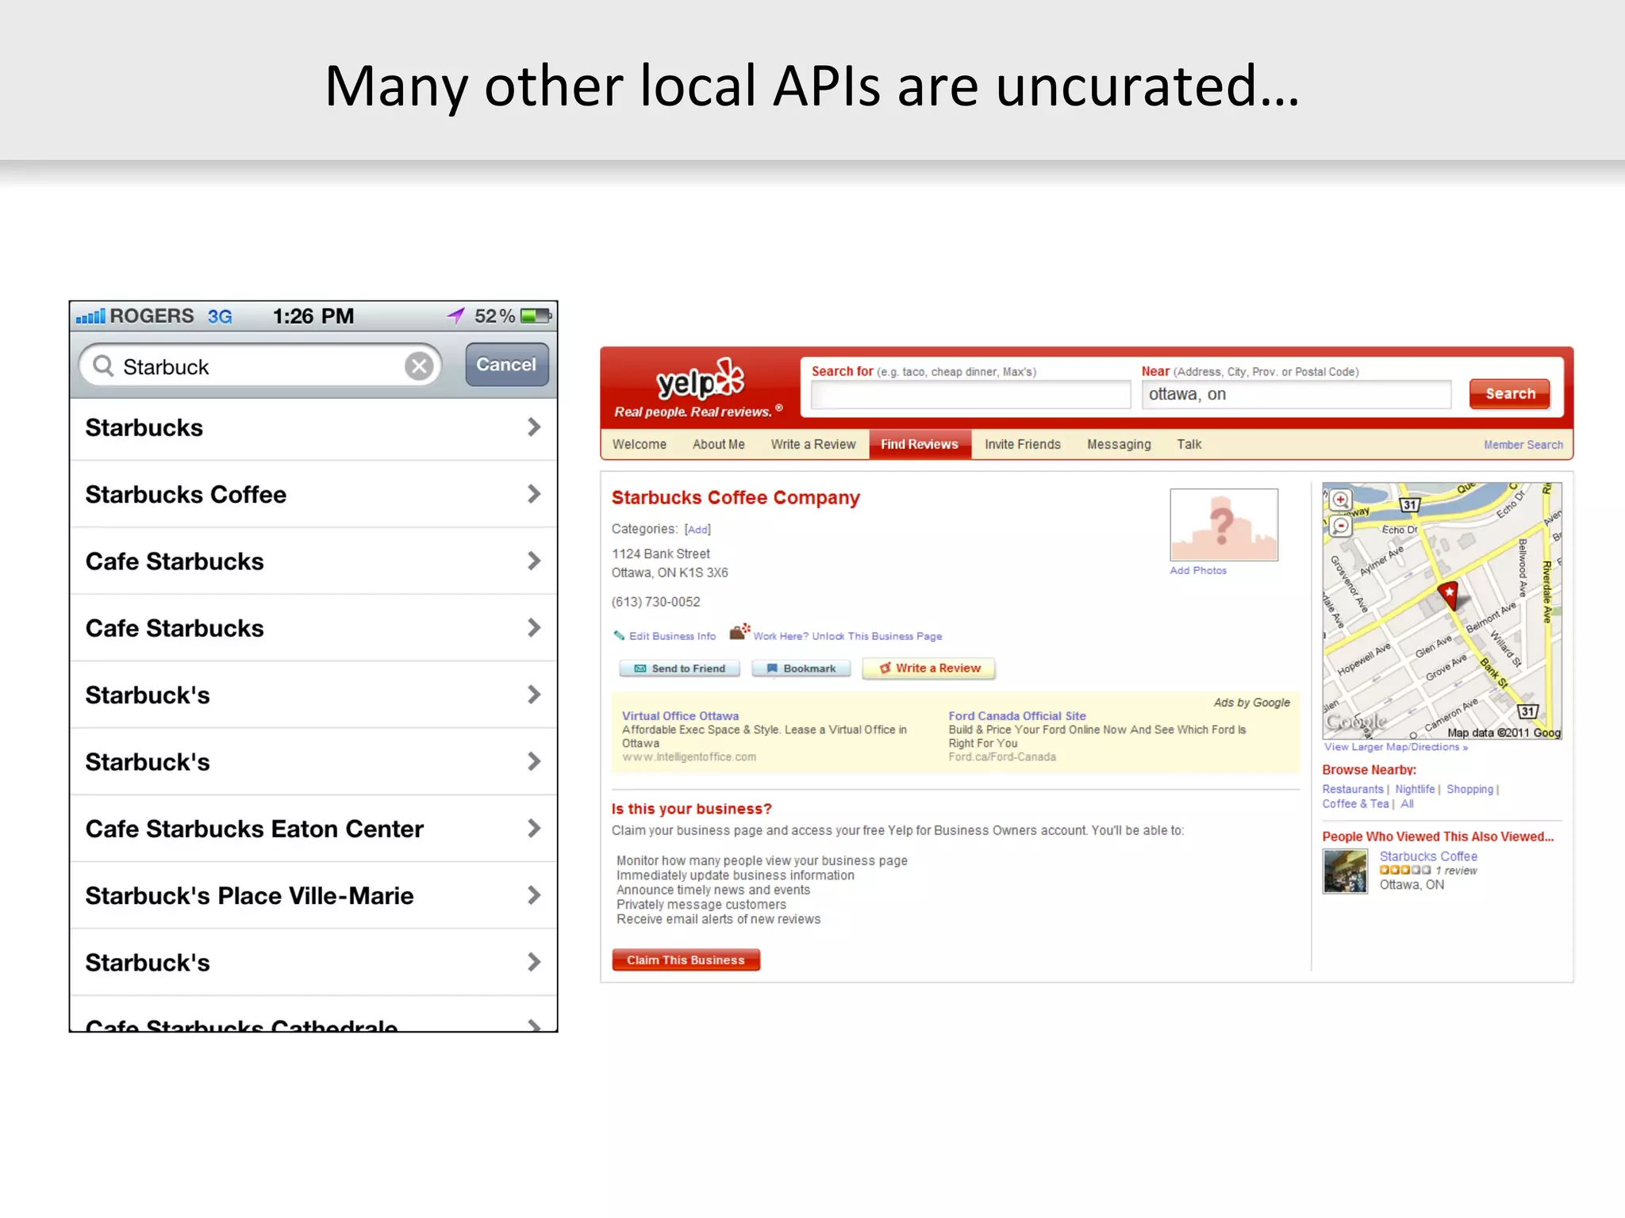
Task: Tap Cancel in the phone search bar
Action: click(x=506, y=365)
